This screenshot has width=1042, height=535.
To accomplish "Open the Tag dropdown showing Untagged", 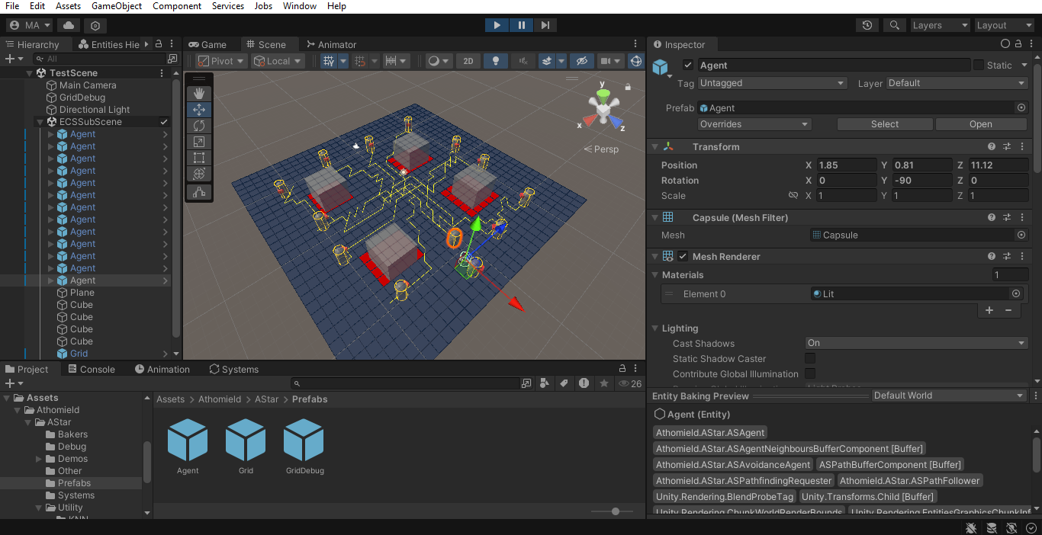I will pos(772,83).
